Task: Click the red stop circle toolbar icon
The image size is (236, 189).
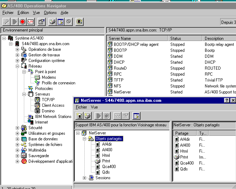Action: 22,22
